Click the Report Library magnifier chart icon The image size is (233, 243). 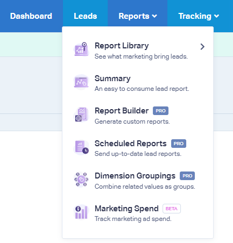81,49
